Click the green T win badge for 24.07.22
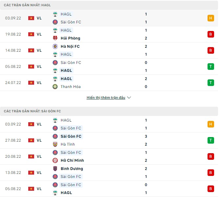This screenshot has height=197, width=220. click(x=210, y=83)
